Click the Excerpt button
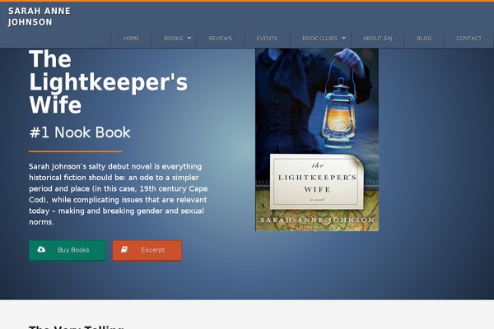The image size is (494, 329). pos(147,250)
